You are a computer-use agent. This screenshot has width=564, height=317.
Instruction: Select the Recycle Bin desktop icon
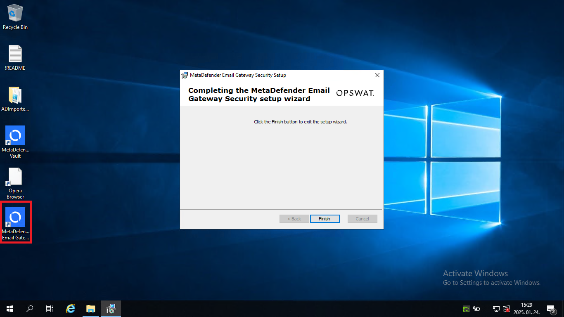[15, 17]
